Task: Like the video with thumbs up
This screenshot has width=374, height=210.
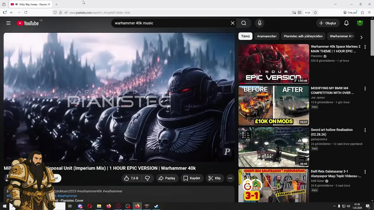Action: (x=131, y=178)
